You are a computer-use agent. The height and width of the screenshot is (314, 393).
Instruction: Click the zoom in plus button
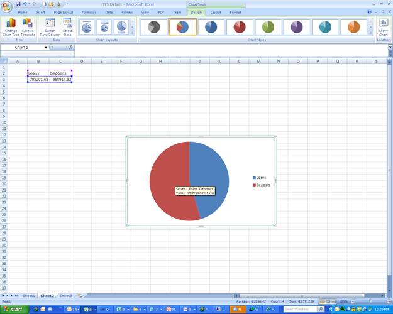pyautogui.click(x=389, y=301)
